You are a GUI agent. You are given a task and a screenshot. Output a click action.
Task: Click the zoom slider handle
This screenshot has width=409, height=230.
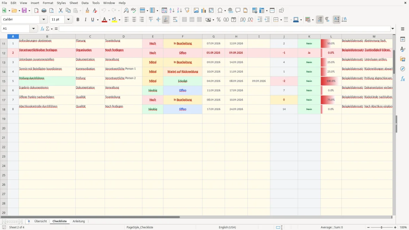coord(382,227)
